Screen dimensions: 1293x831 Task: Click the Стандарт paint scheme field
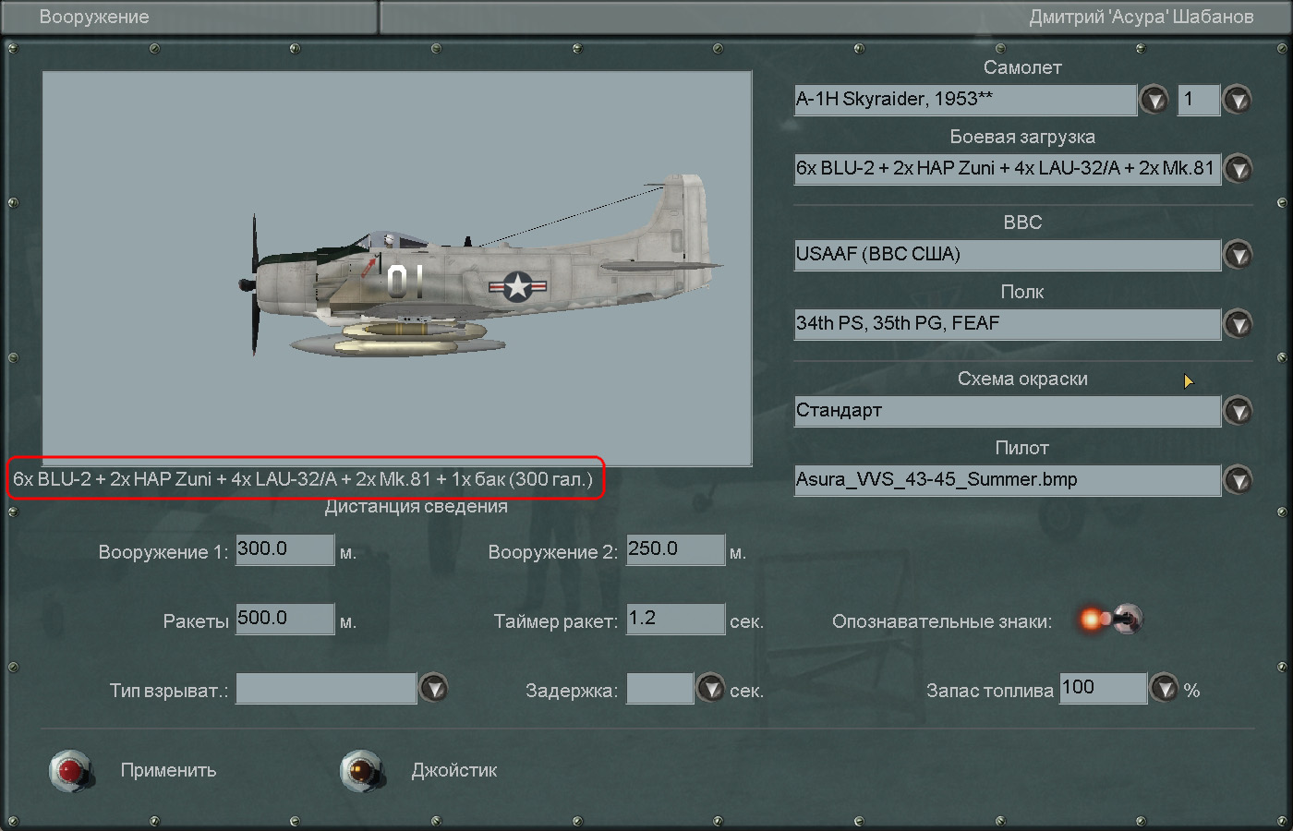(x=1008, y=411)
